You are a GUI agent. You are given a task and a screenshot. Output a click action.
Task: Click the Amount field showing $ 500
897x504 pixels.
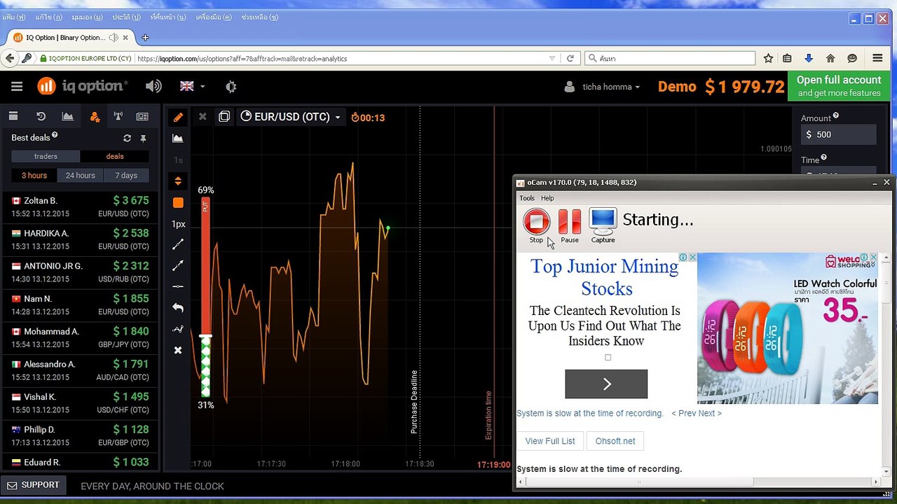838,134
